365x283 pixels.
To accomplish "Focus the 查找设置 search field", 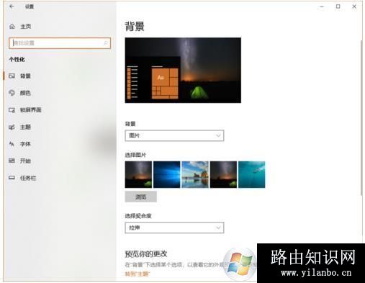I will [60, 43].
